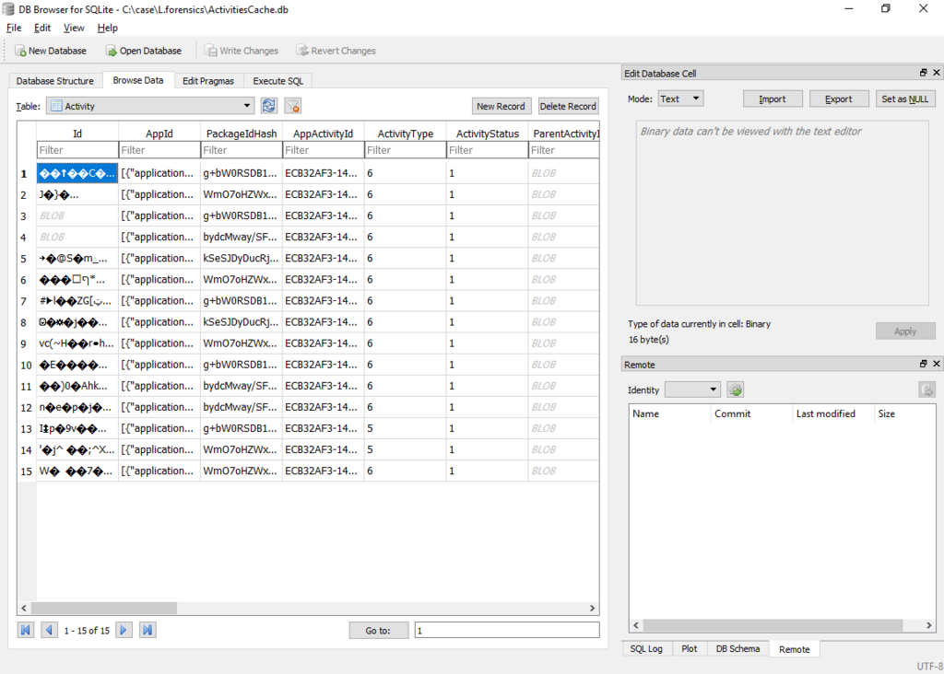Click the Remote Name column header

pos(669,413)
